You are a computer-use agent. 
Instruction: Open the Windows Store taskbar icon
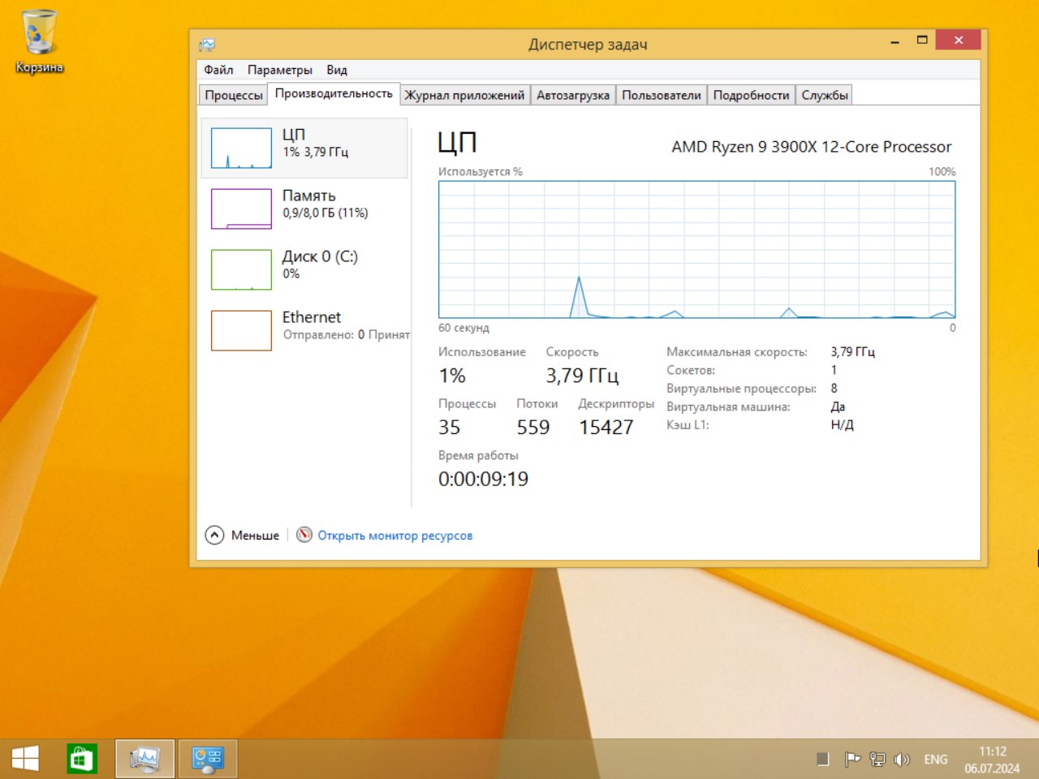pos(81,758)
